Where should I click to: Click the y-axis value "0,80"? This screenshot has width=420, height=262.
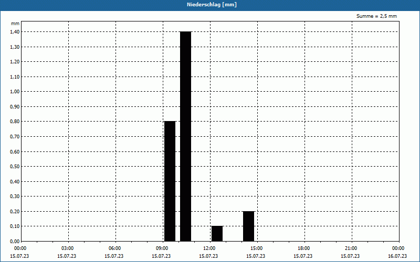[x=15, y=122]
